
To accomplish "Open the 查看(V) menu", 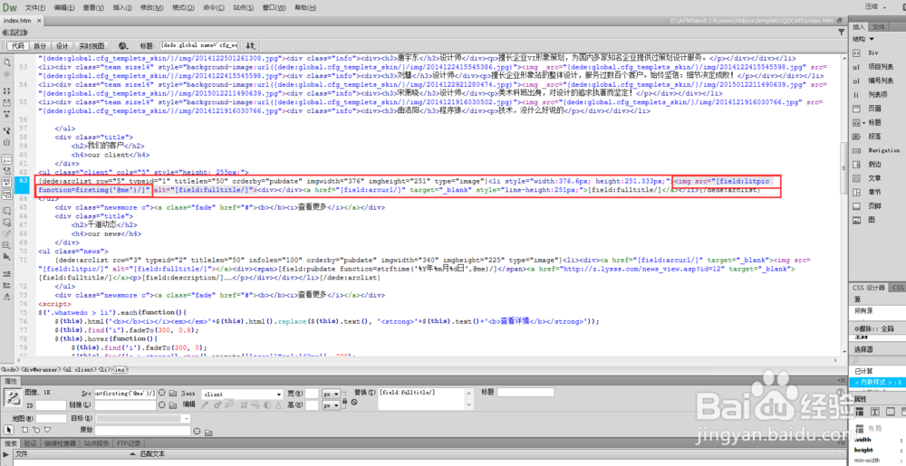I will pos(93,7).
